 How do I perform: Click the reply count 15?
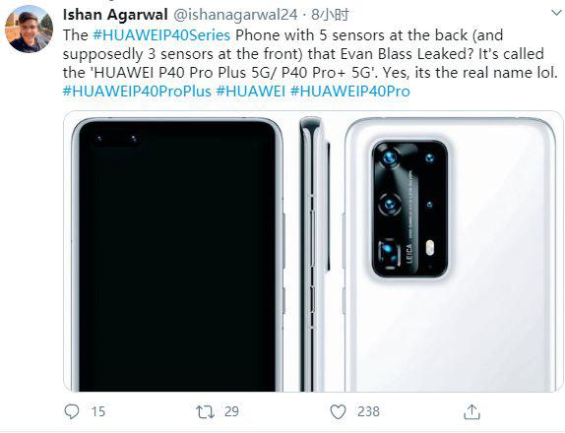(98, 411)
